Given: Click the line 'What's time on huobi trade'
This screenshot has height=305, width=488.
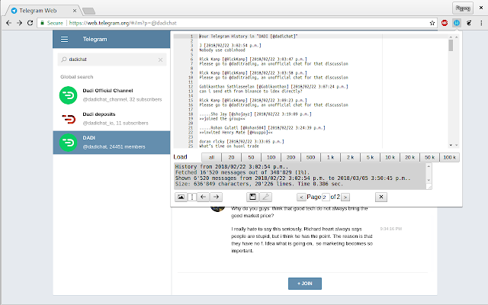Looking at the screenshot, I should tap(229, 146).
